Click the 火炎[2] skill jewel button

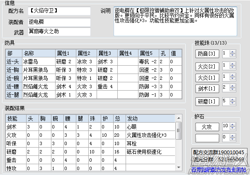[x=206, y=66]
